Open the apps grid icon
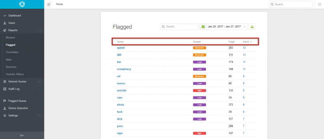Image resolution: width=324 pixels, height=139 pixels. (320, 4)
